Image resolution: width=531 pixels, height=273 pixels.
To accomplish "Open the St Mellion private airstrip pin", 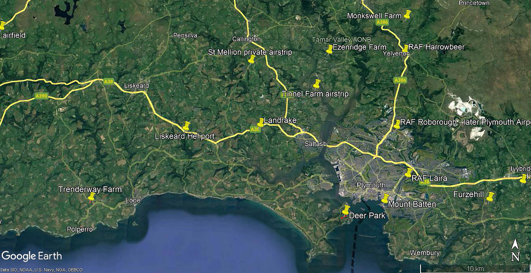I will (x=252, y=60).
